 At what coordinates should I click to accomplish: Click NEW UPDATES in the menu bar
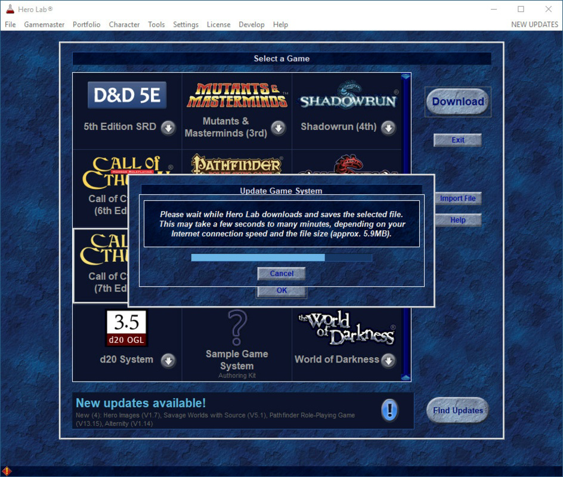(x=534, y=24)
